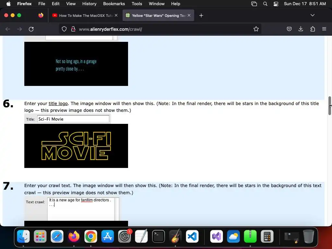Open the Firefox hamburger menu
Screen dimensions: 332x249
324,29
